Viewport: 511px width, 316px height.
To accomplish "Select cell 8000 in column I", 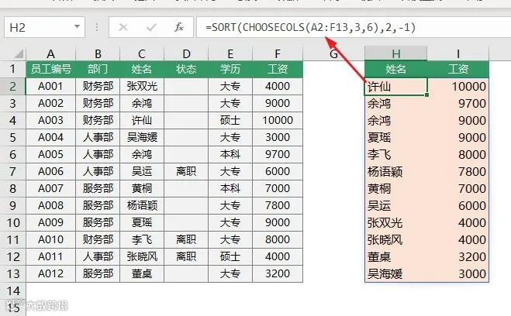I will (x=457, y=154).
